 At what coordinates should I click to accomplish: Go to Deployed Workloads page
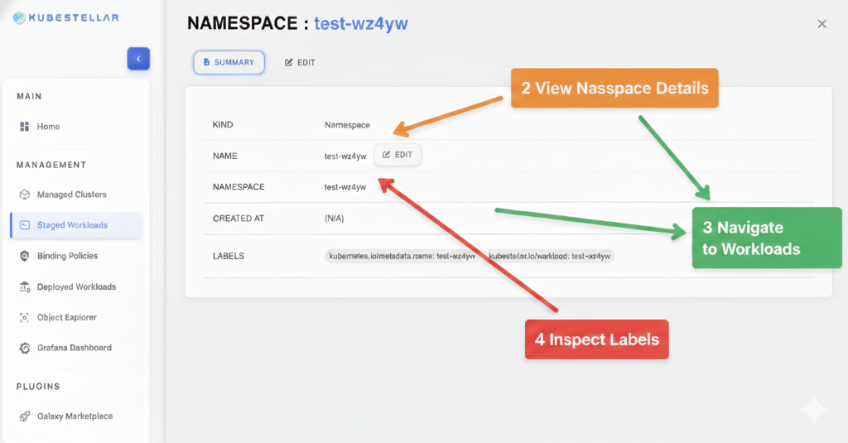click(76, 287)
